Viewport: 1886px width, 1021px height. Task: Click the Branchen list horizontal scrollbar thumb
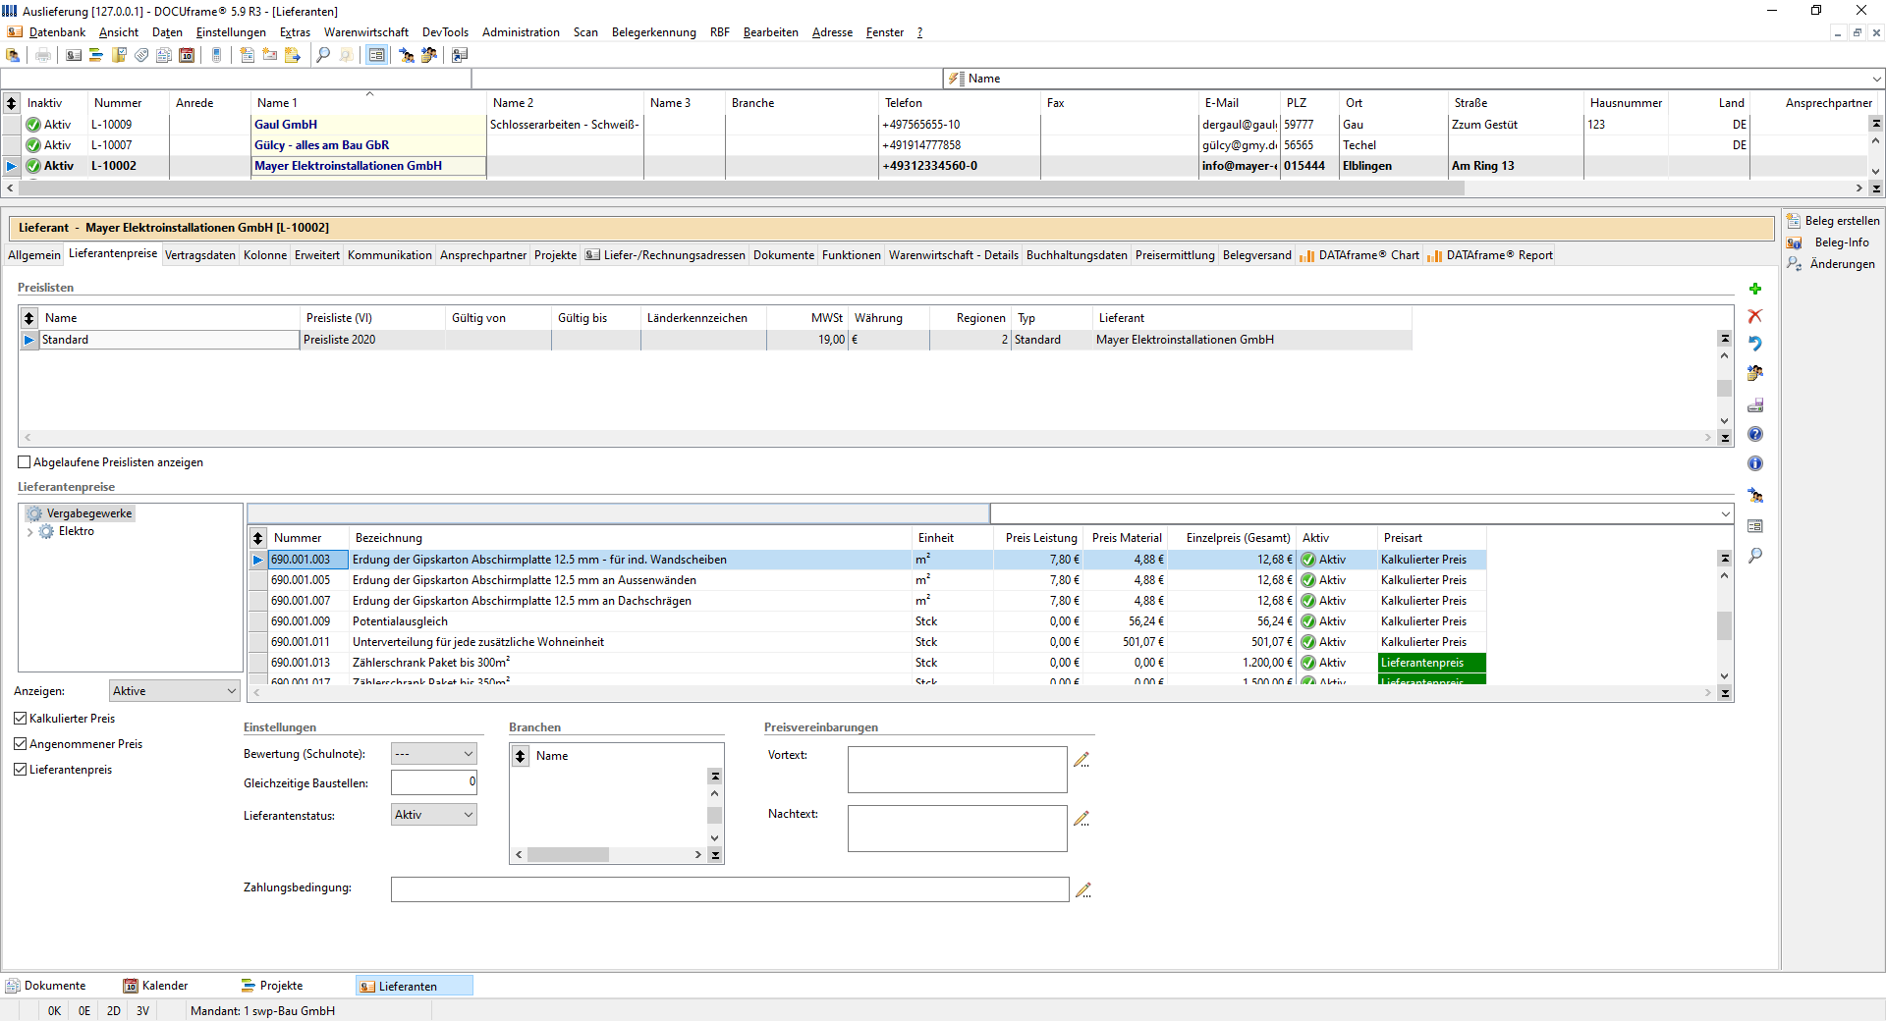[568, 855]
